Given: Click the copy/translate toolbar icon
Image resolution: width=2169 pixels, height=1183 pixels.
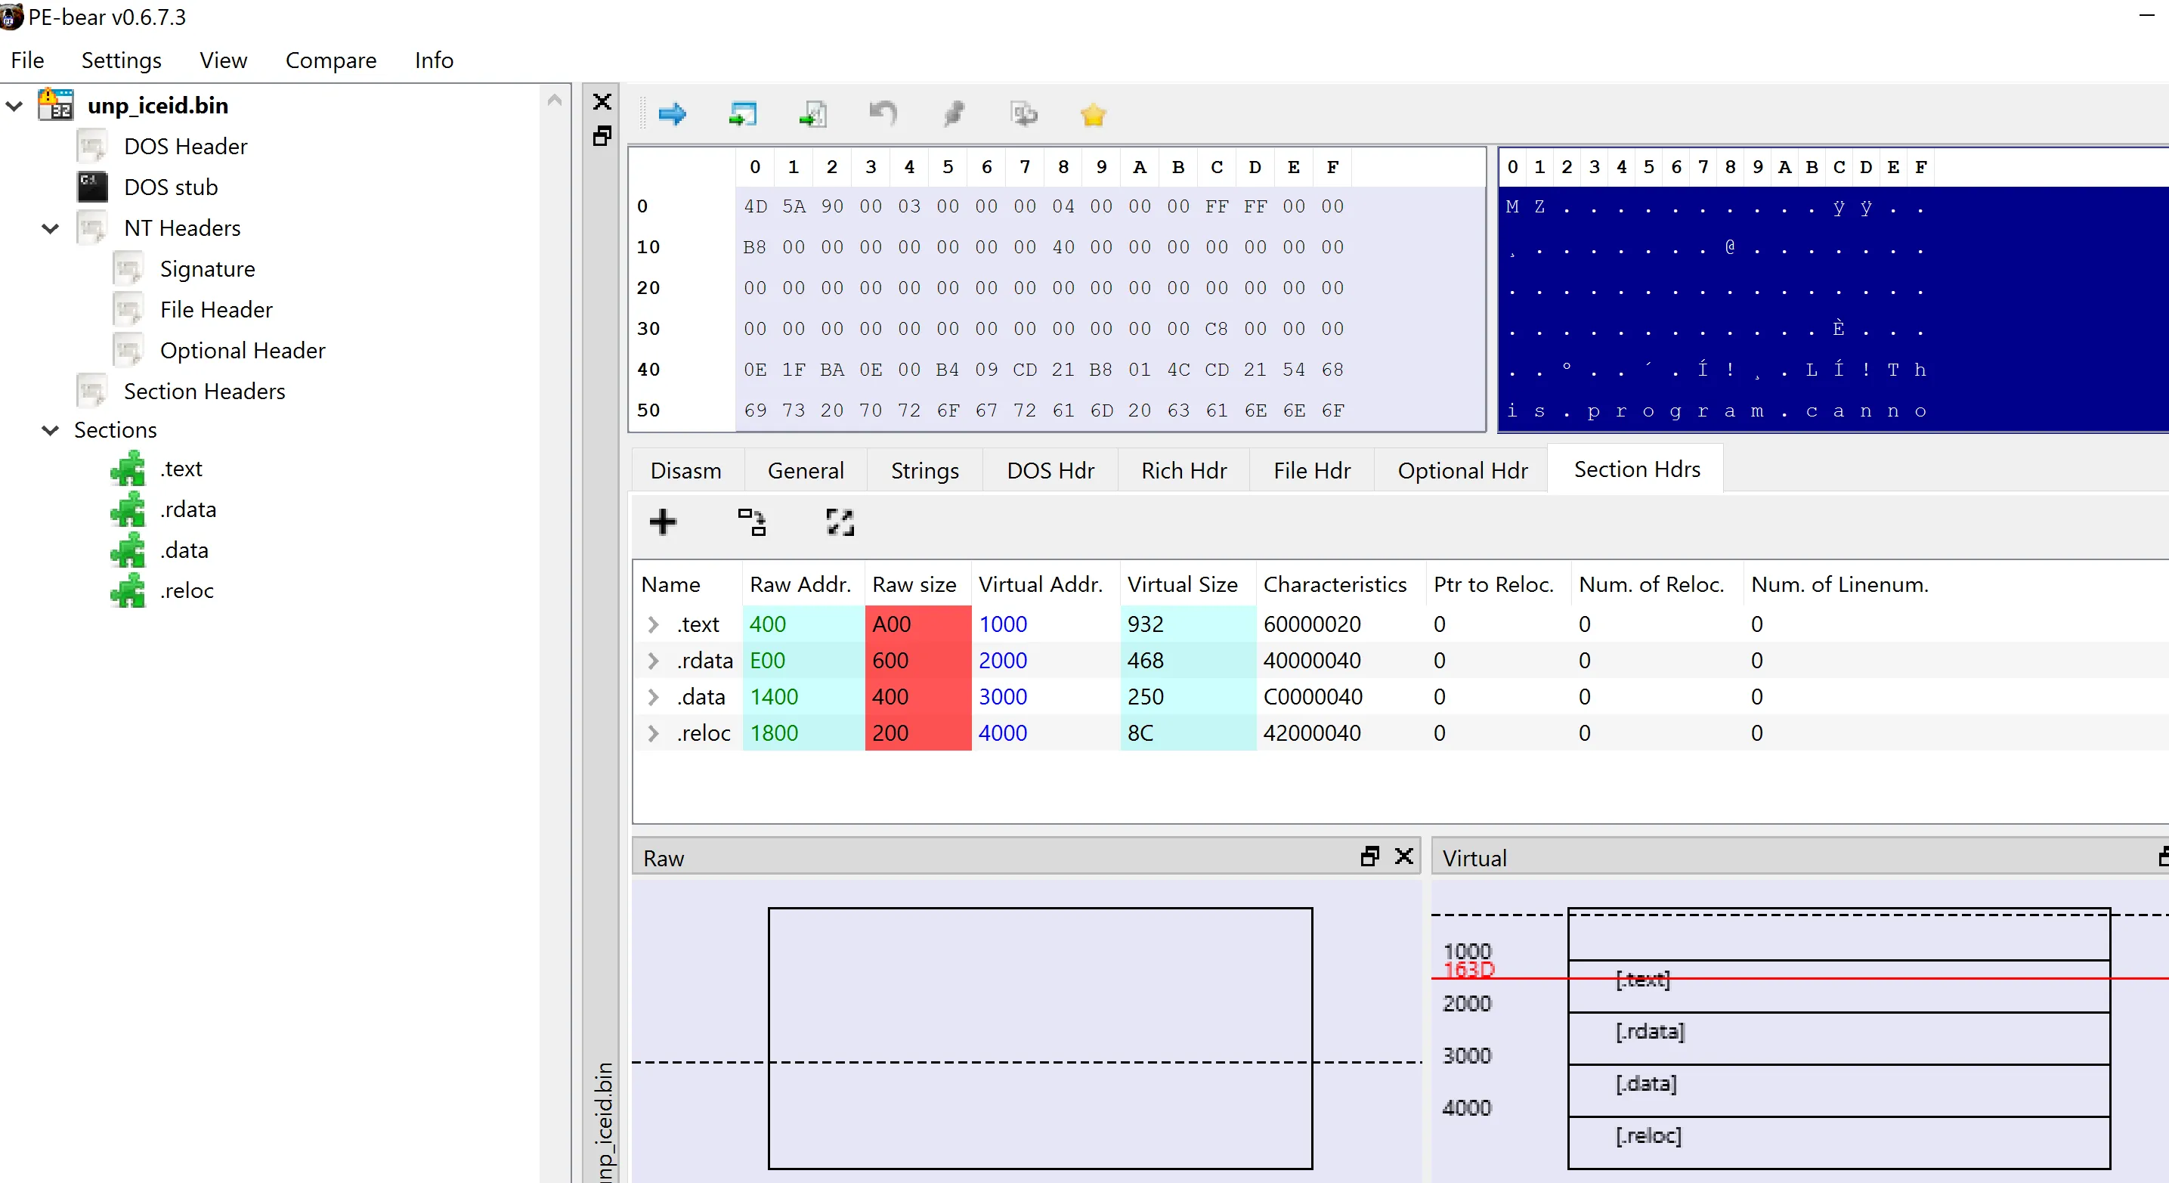Looking at the screenshot, I should click(1024, 113).
